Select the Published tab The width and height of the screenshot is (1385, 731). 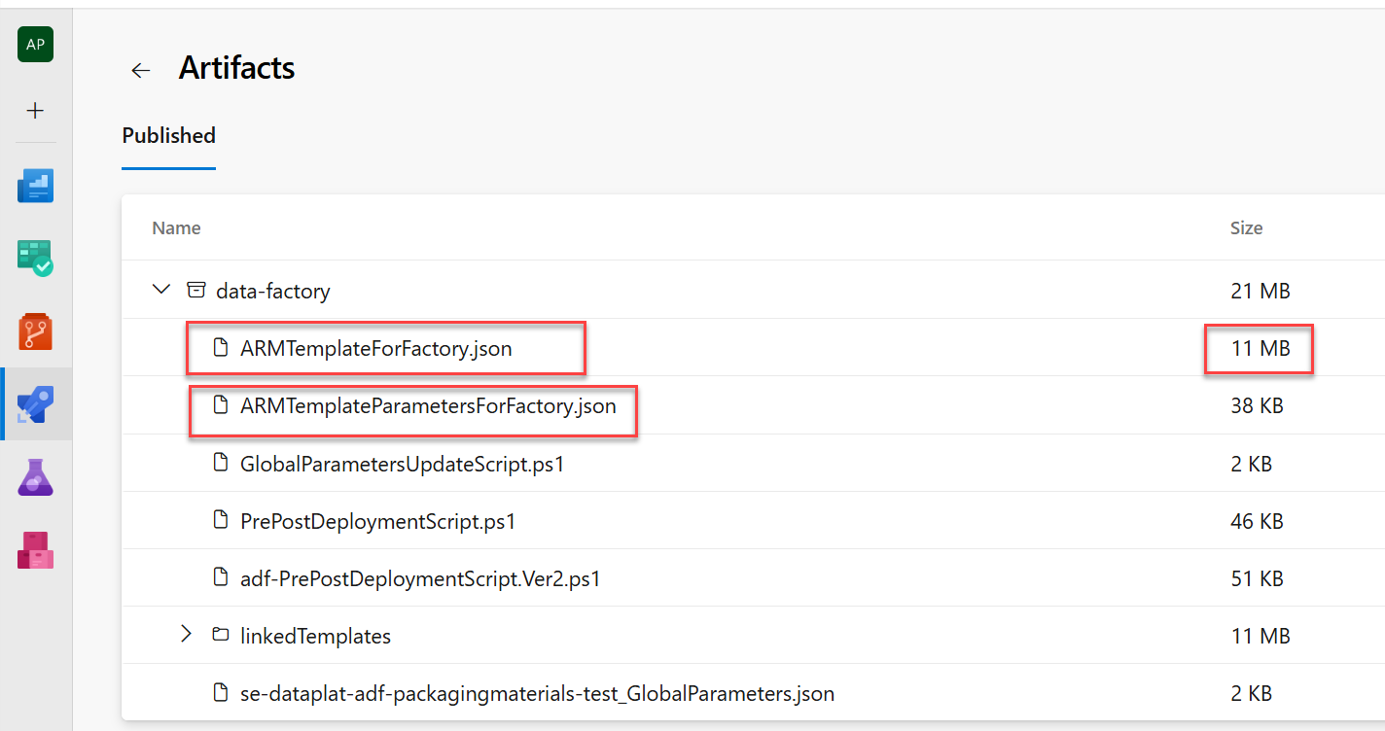pyautogui.click(x=168, y=136)
